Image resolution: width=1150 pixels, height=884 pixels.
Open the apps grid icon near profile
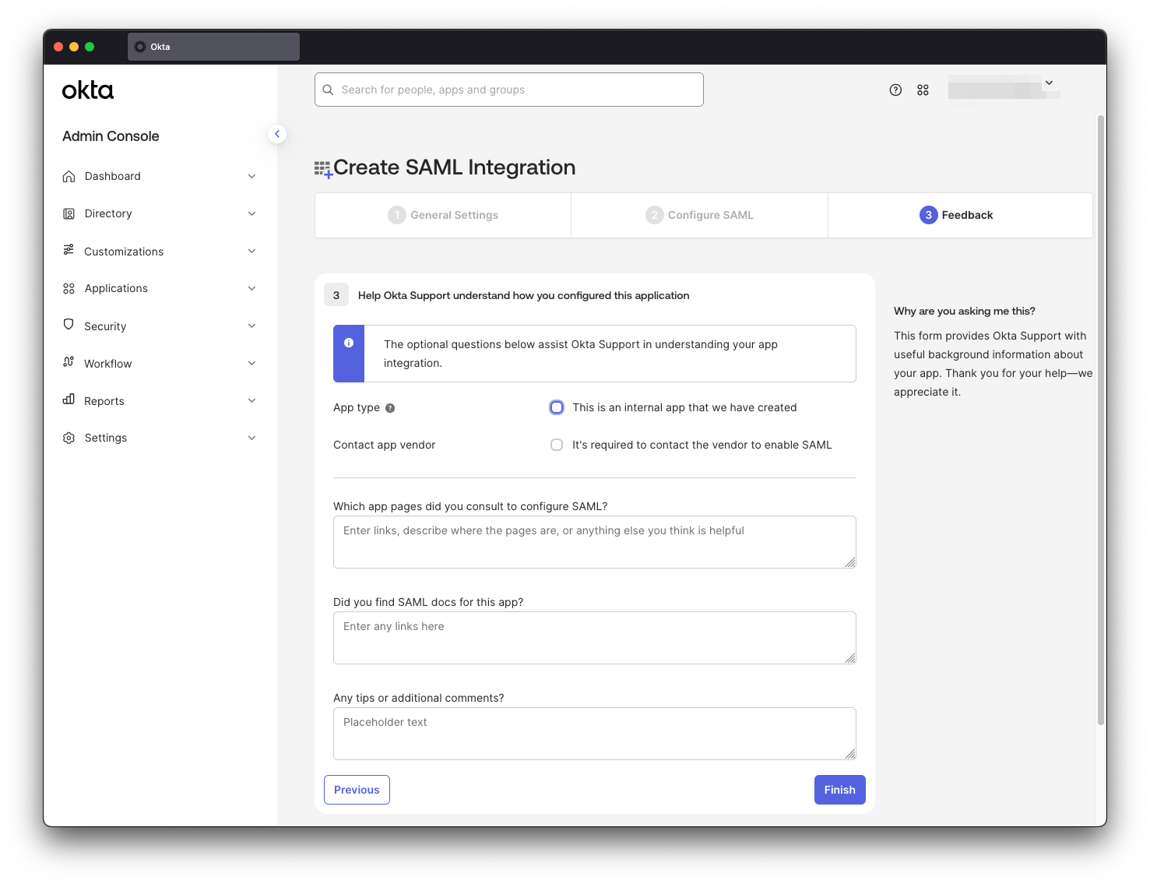[x=923, y=90]
